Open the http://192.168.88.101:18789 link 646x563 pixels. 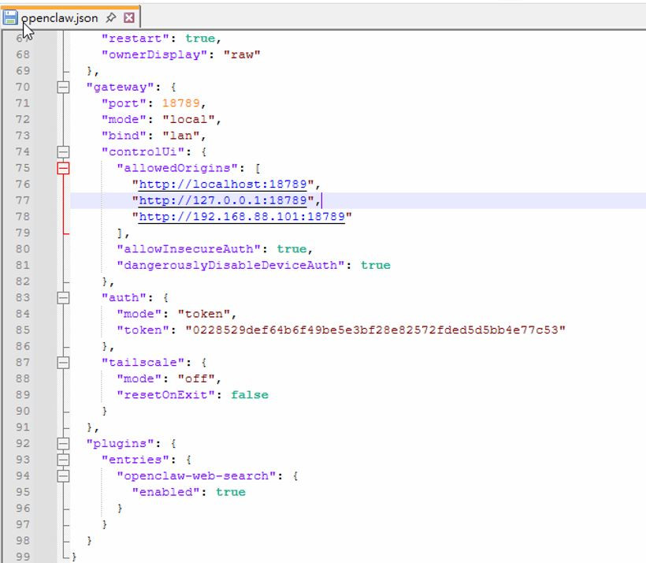pyautogui.click(x=242, y=217)
